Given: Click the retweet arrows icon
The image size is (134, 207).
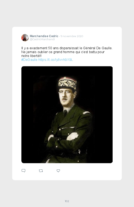Looking at the screenshot, I should click(41, 171).
